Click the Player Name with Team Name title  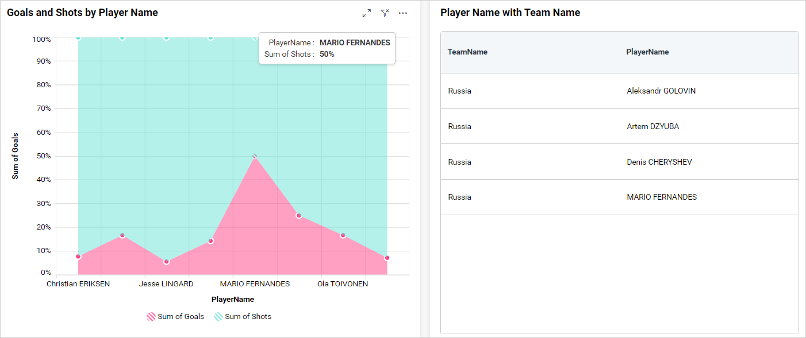pos(510,13)
